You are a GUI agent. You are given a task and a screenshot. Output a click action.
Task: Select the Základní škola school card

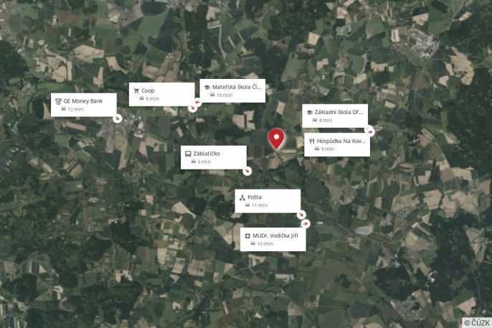point(335,116)
